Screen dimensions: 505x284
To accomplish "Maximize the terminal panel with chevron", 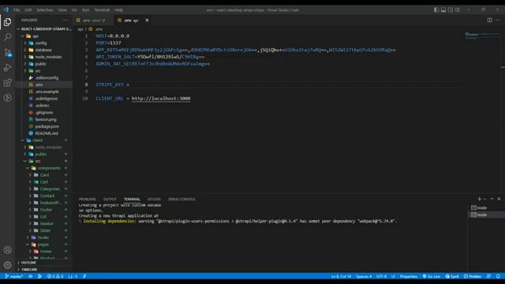I will pos(492,199).
